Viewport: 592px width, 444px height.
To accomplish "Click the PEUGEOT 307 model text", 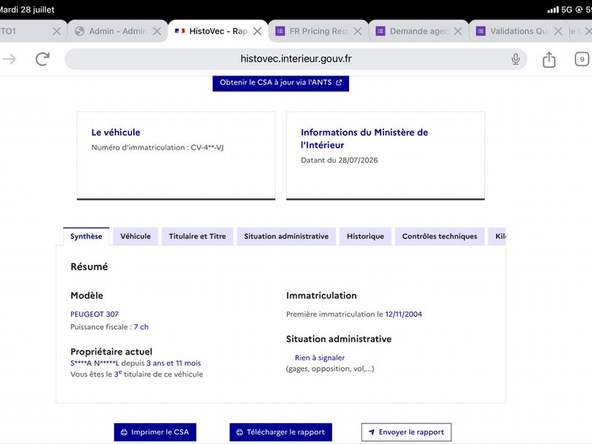I will [x=95, y=314].
